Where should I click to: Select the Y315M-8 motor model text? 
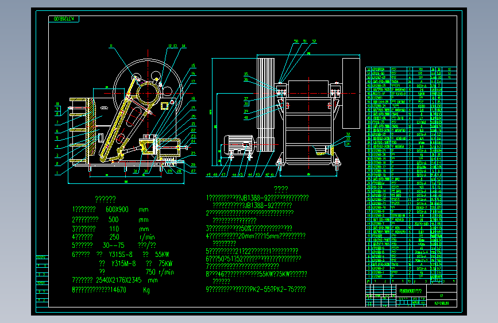123,264
